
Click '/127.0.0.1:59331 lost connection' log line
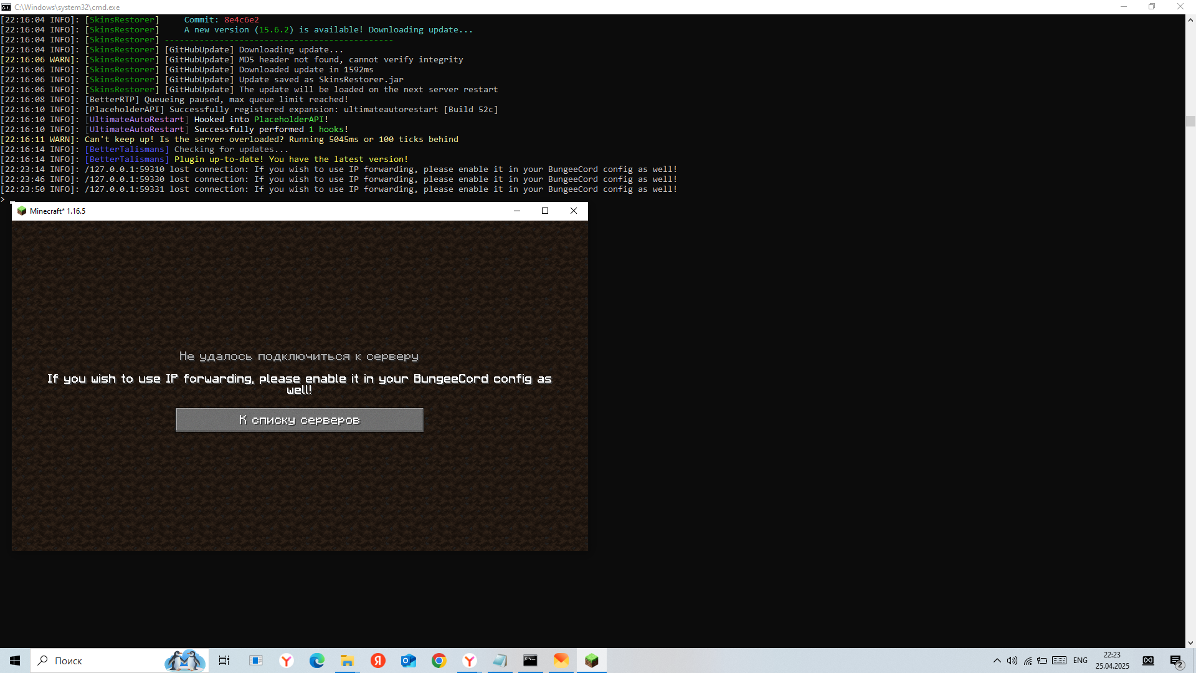coord(339,189)
